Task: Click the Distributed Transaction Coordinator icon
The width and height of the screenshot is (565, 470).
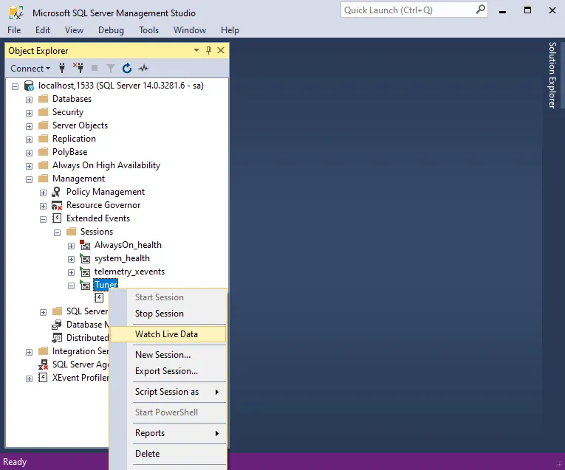Action: 57,338
